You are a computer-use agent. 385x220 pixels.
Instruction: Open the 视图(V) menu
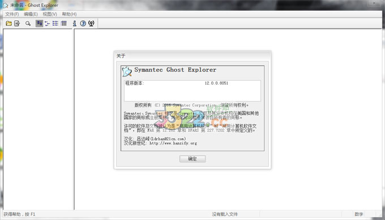50,14
